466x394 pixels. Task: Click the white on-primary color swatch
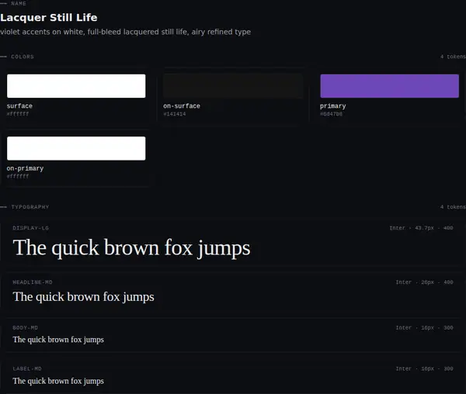click(76, 148)
